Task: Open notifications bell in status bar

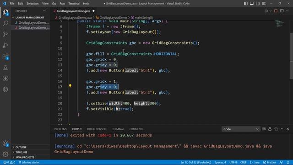Action: point(288,162)
